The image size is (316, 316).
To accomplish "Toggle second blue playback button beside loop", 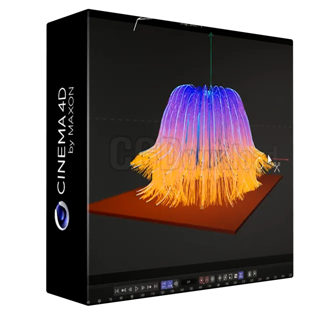I will pyautogui.click(x=170, y=284).
